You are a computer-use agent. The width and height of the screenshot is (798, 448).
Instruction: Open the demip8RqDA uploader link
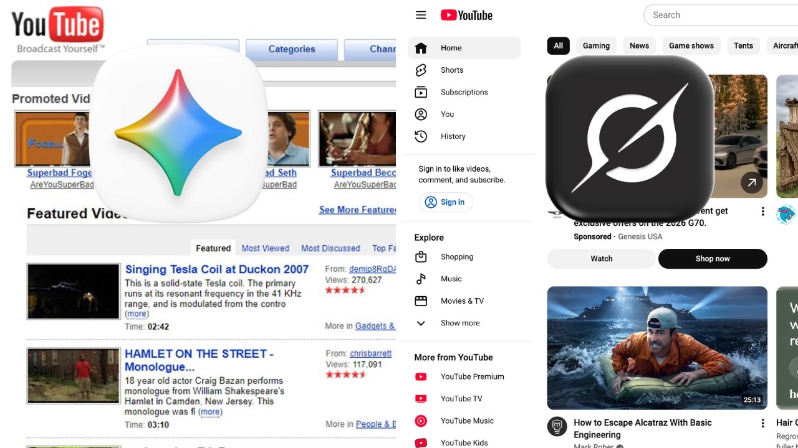coord(372,269)
